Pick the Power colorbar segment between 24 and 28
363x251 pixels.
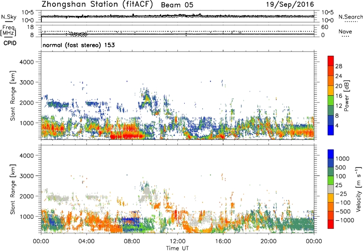coord(331,71)
